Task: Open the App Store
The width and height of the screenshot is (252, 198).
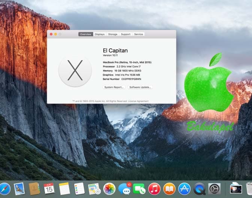Action: [184, 189]
